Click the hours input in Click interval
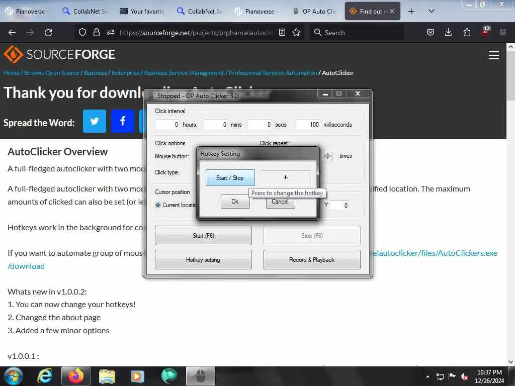 click(167, 125)
